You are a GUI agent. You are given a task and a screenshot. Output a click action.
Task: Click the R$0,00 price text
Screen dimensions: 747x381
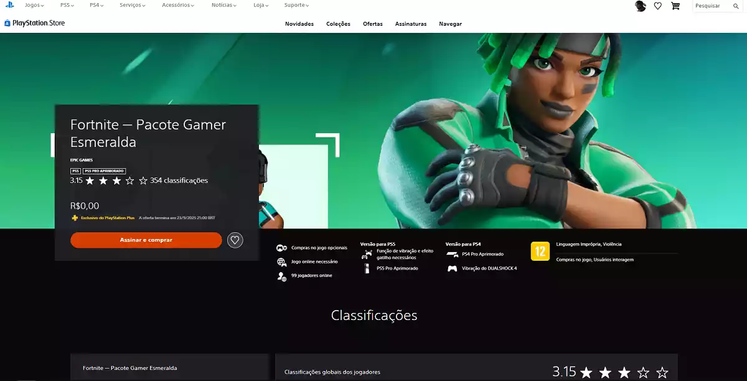pyautogui.click(x=85, y=206)
